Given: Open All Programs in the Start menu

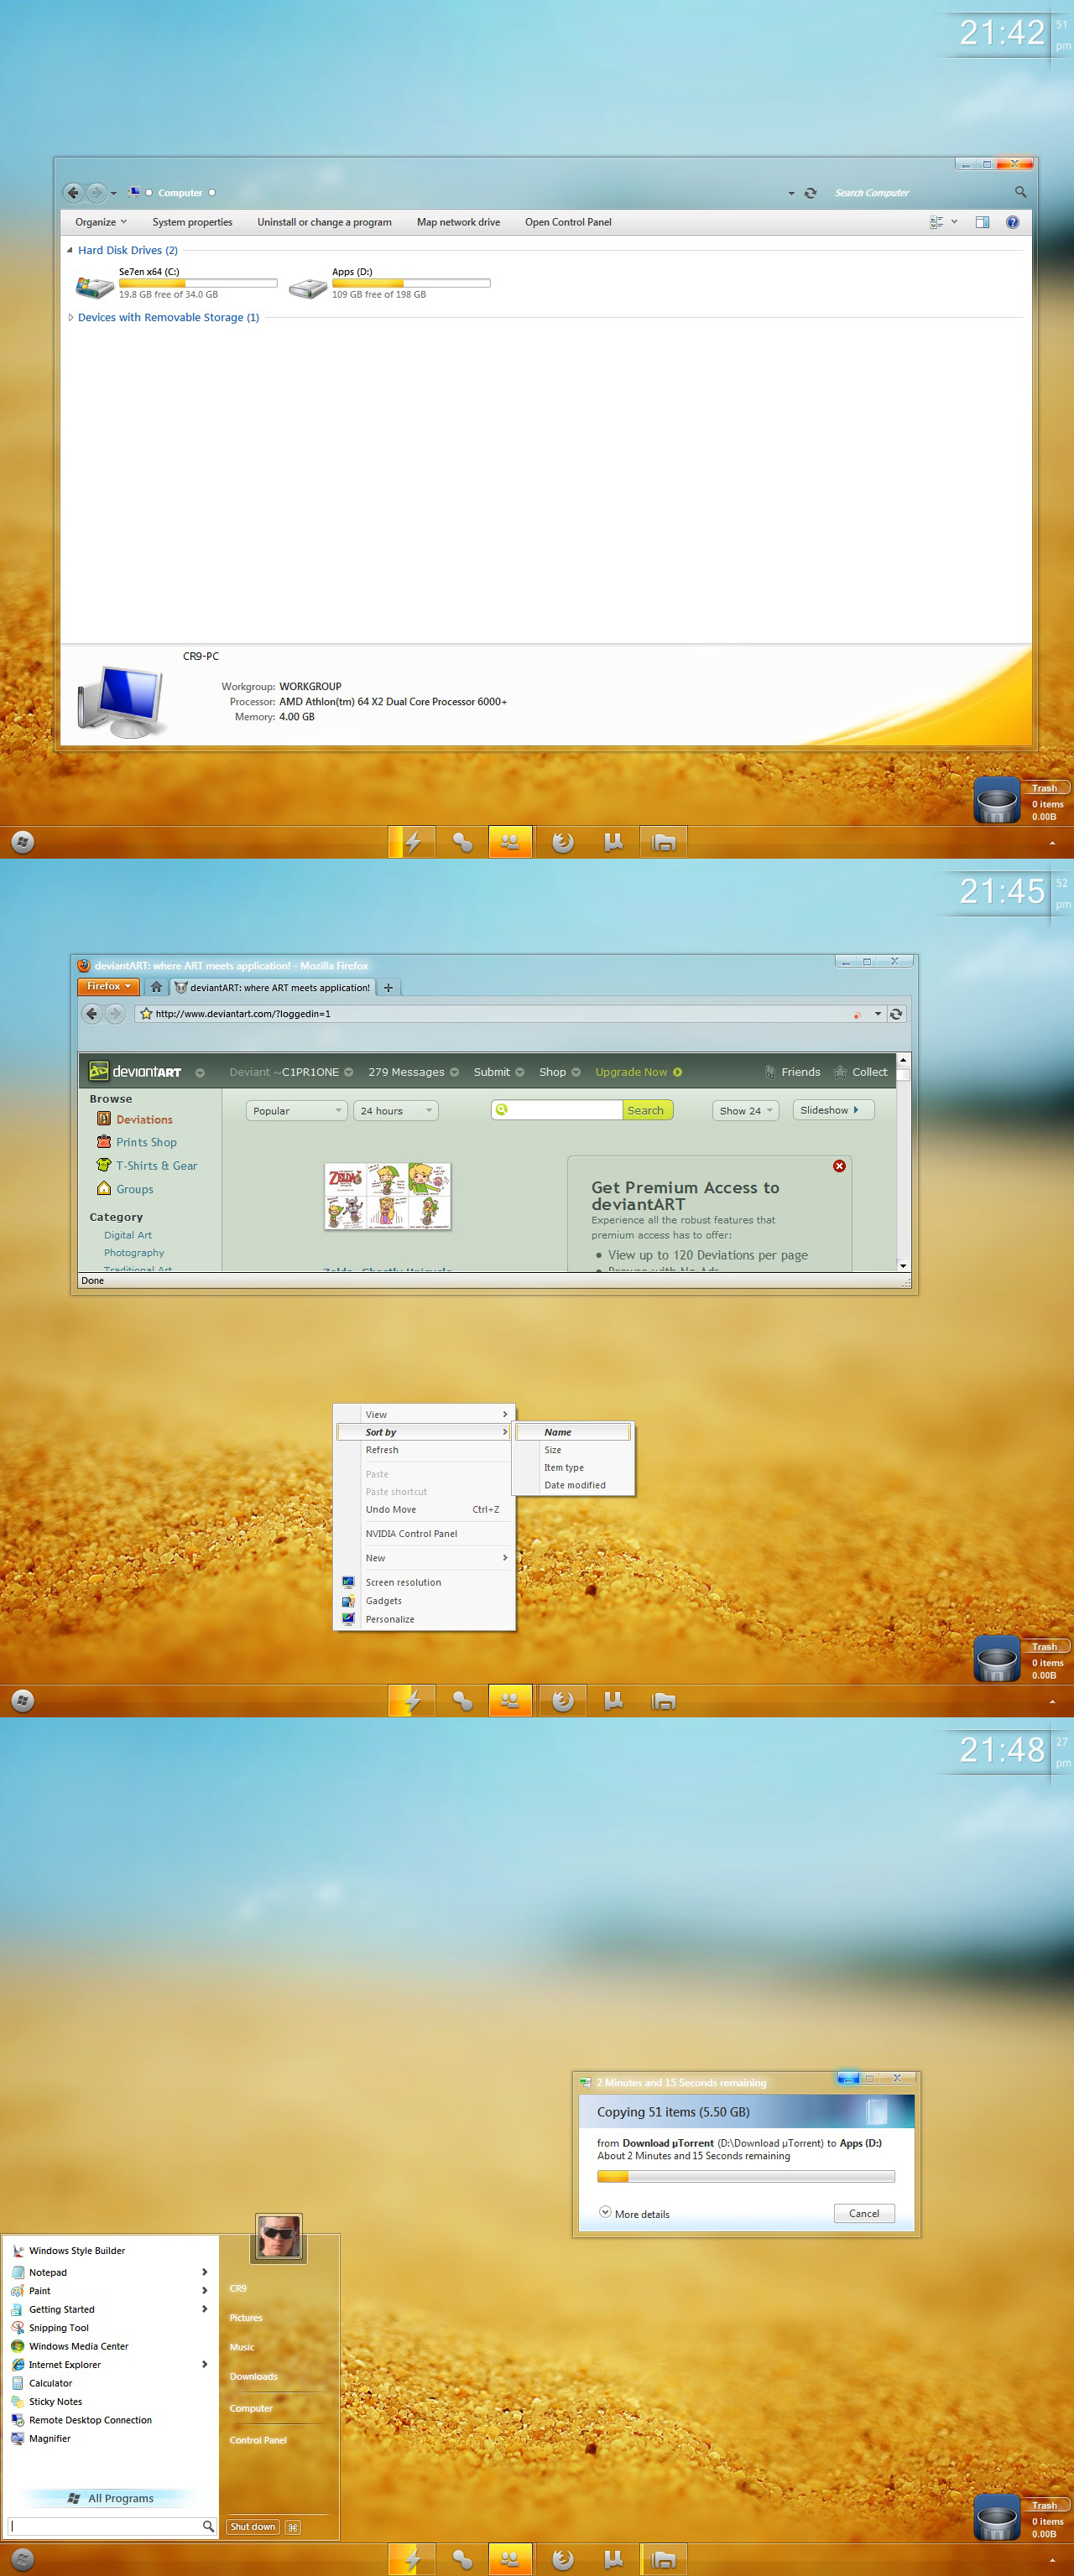Looking at the screenshot, I should click(111, 2498).
